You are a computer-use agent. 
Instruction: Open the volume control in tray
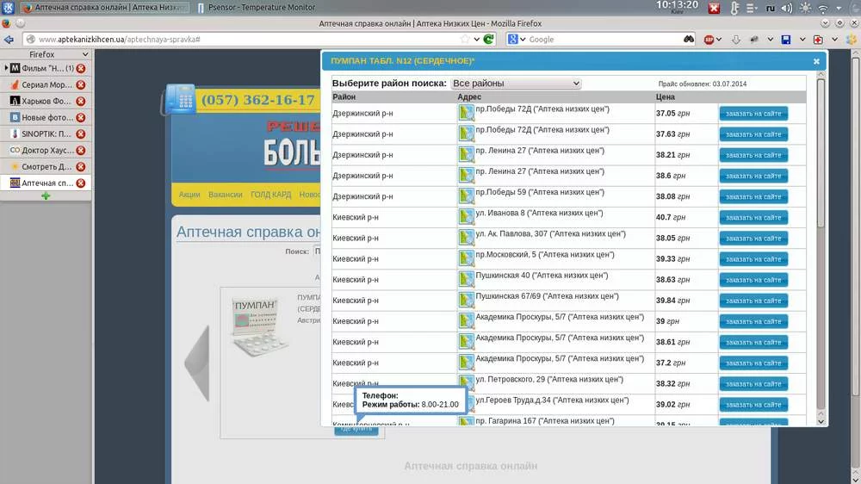(x=787, y=9)
